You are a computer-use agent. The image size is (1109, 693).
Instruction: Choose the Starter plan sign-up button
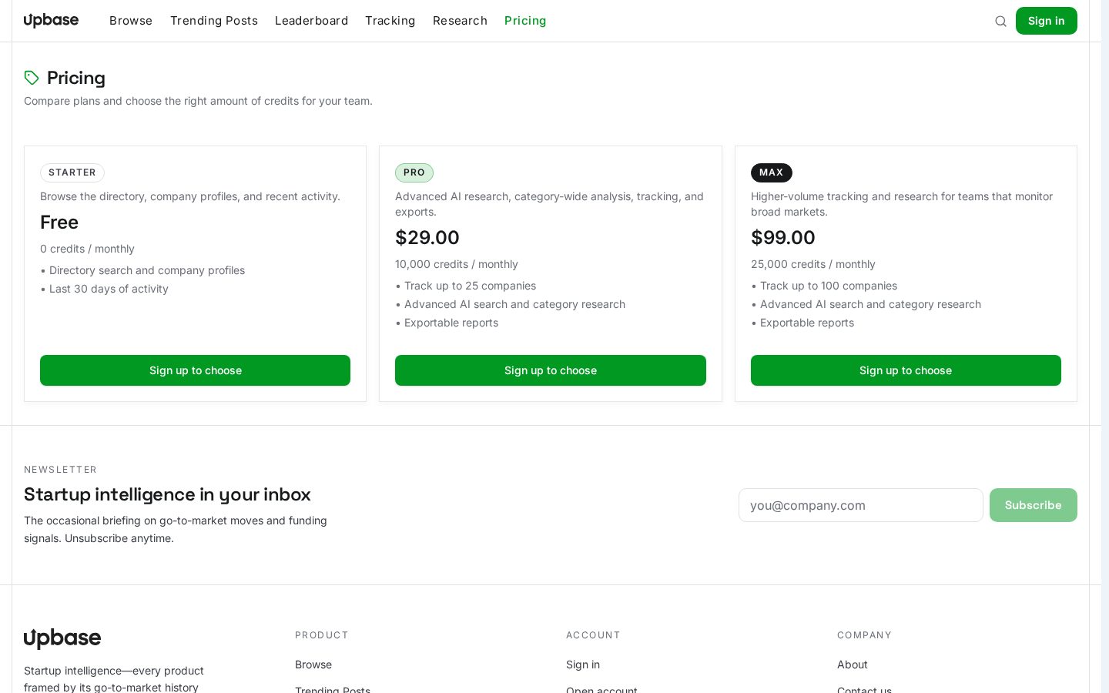(195, 370)
